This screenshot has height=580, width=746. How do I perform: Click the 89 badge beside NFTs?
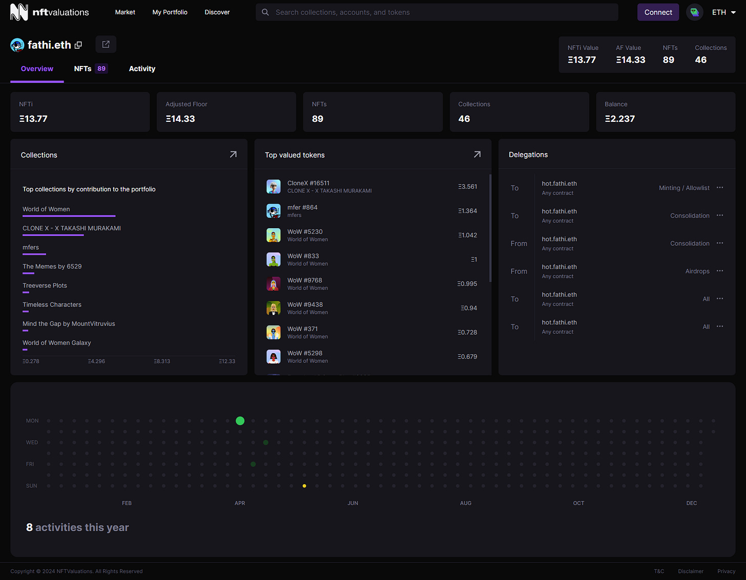101,69
